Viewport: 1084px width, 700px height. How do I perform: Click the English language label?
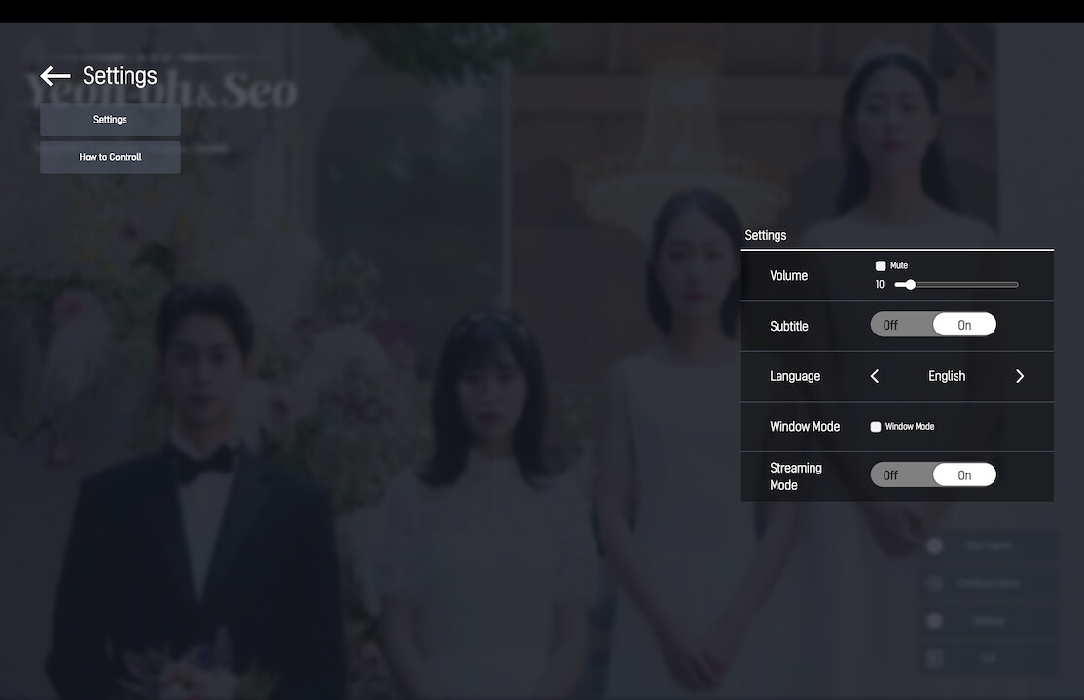(946, 376)
